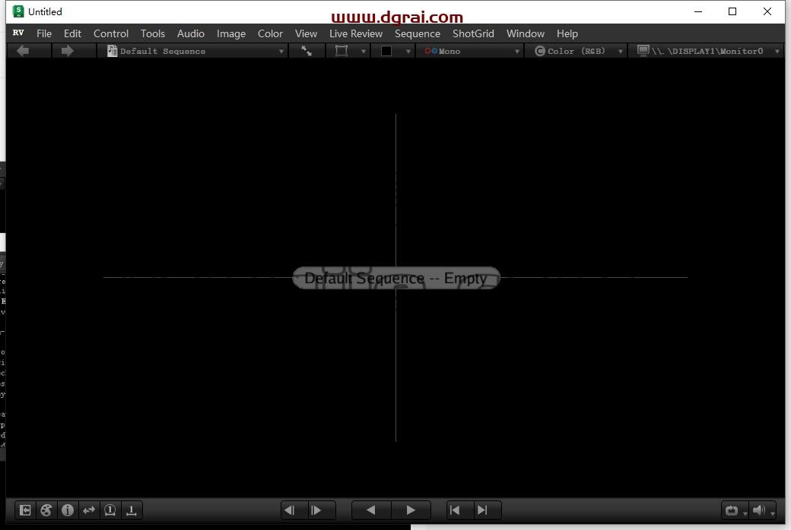Open the Mono stereo mode dropdown
The image size is (791, 530).
pos(469,51)
